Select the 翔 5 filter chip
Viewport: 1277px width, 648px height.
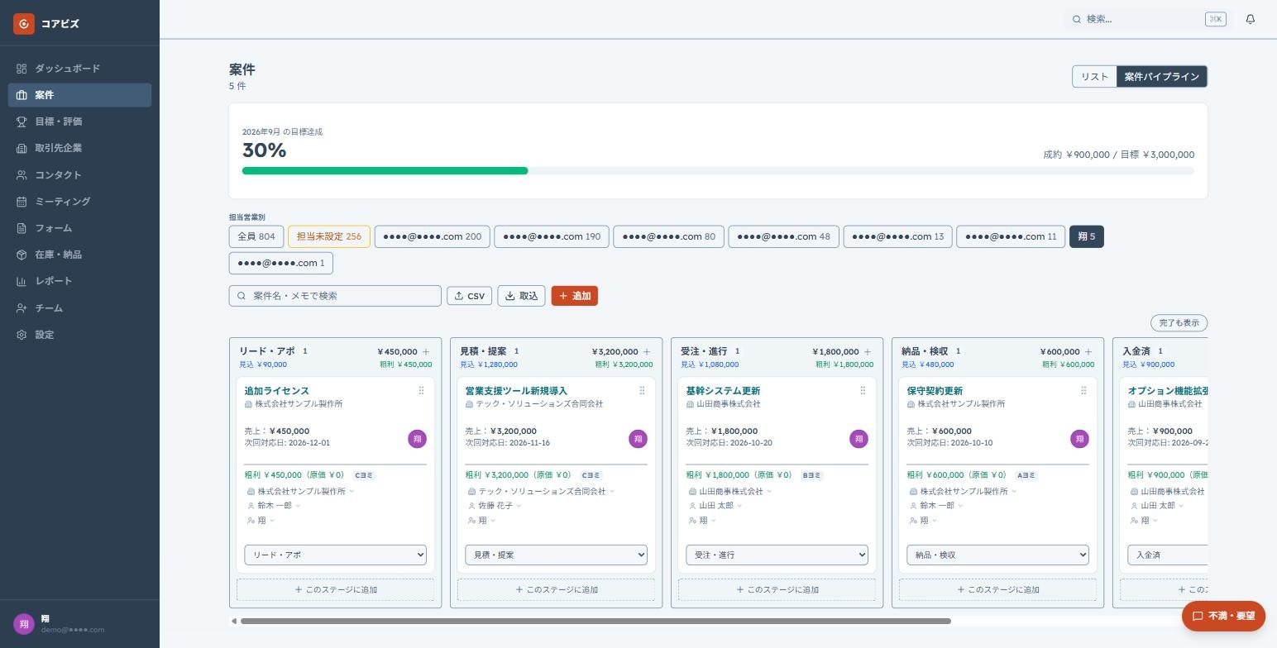1086,236
